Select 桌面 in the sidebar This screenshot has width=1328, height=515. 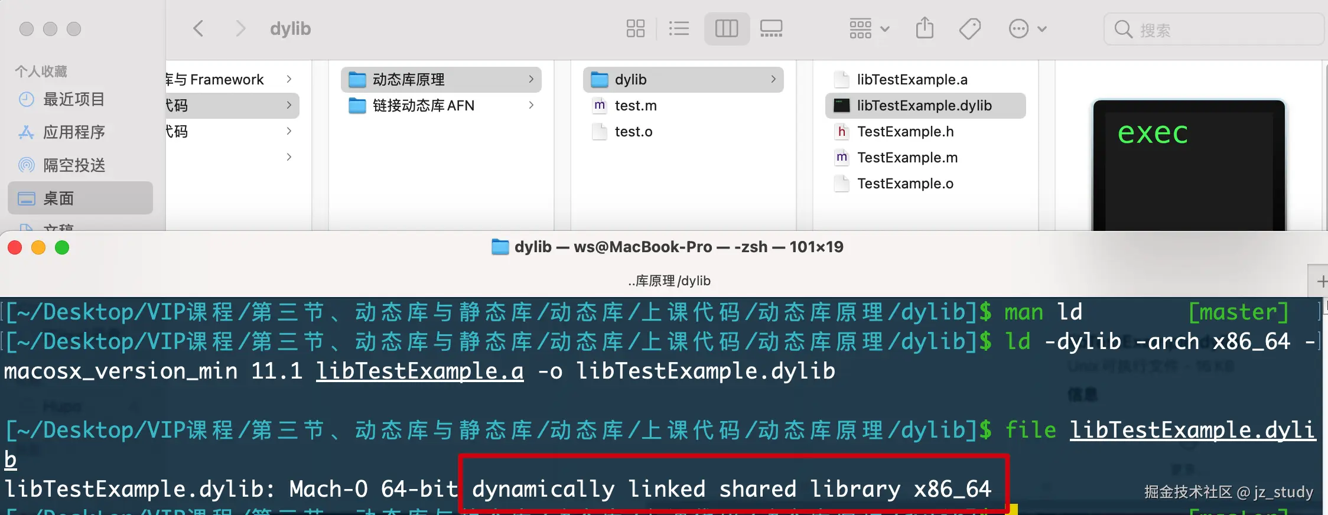tap(80, 198)
